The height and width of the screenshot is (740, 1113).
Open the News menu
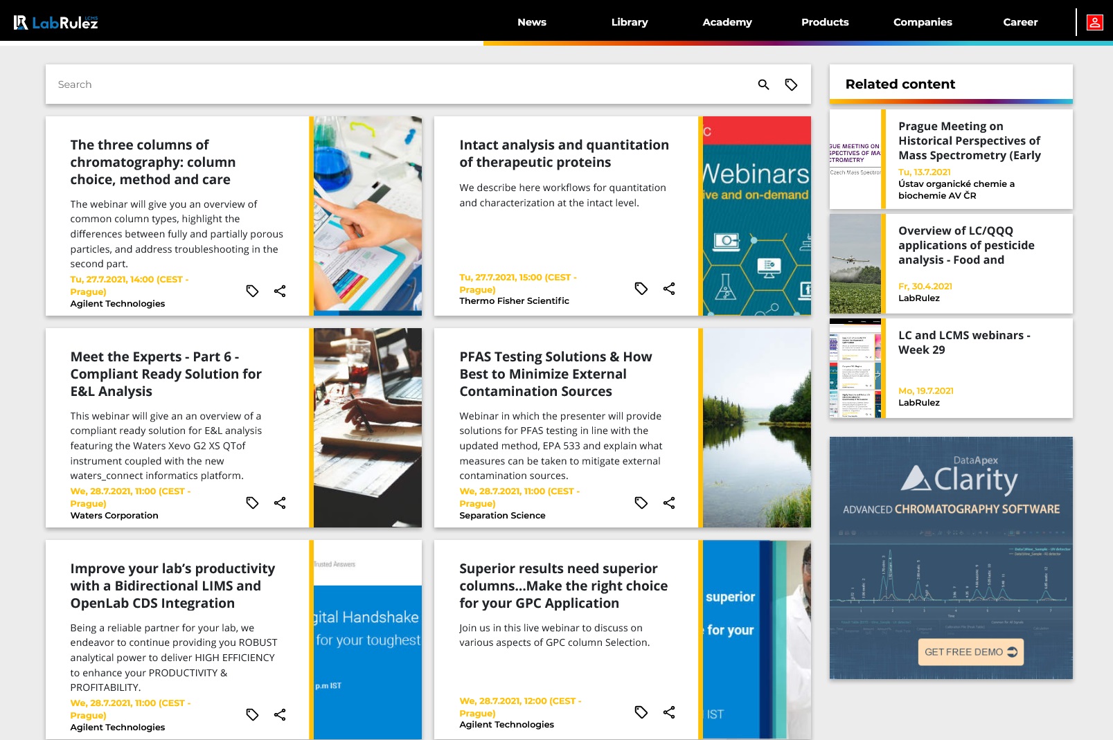click(532, 22)
